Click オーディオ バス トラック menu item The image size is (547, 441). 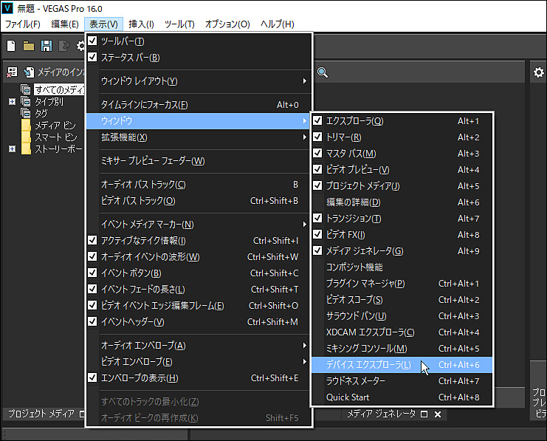(x=198, y=185)
